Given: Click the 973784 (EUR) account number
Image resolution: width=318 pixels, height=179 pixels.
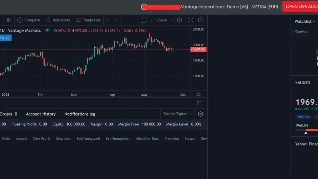Looking at the screenshot, I should (265, 7).
